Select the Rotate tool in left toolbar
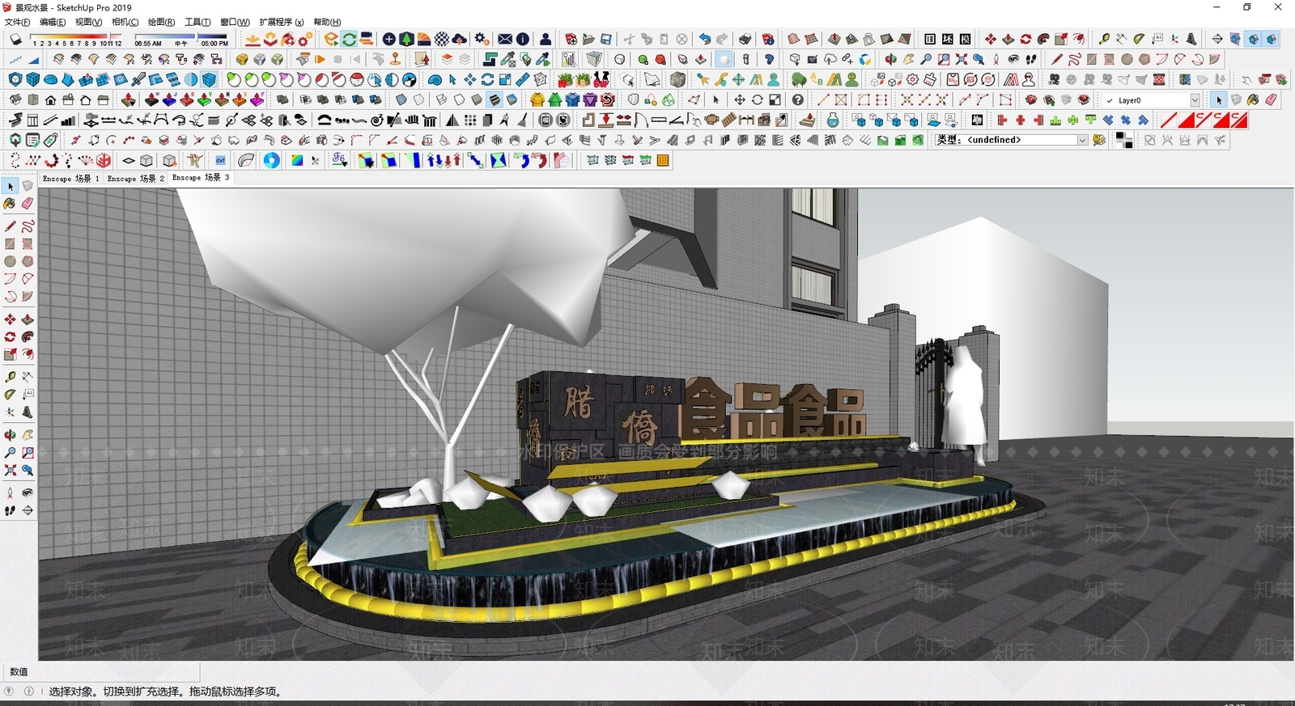 tap(10, 337)
